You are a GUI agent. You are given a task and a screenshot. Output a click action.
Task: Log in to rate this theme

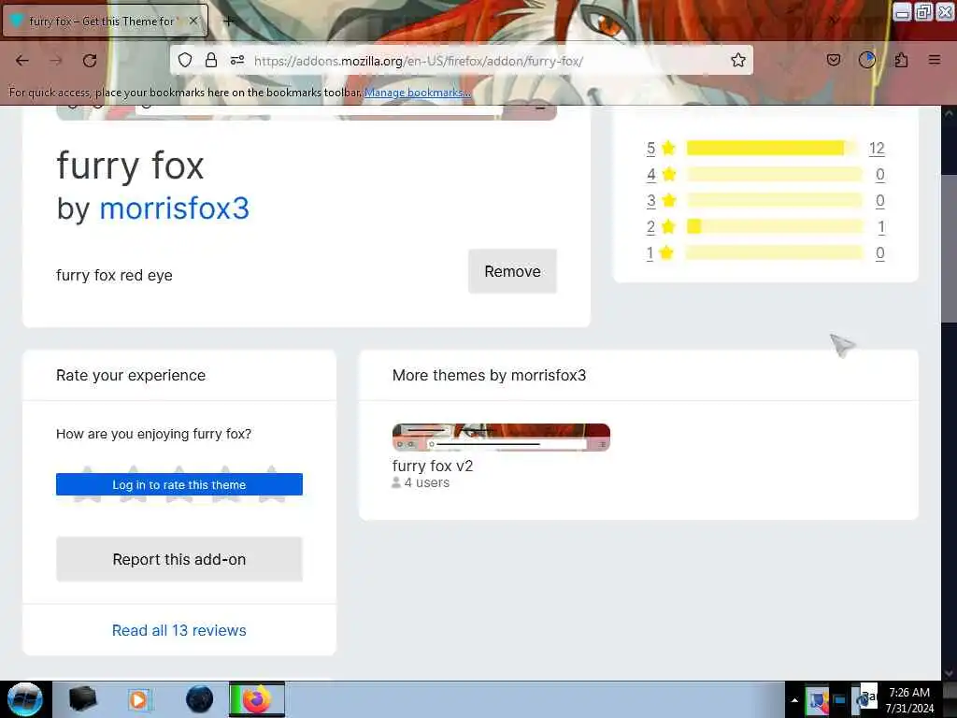(x=179, y=485)
